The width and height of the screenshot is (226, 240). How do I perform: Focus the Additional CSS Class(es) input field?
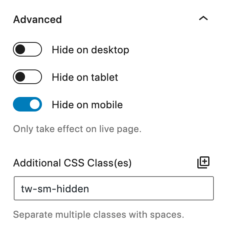(114, 188)
